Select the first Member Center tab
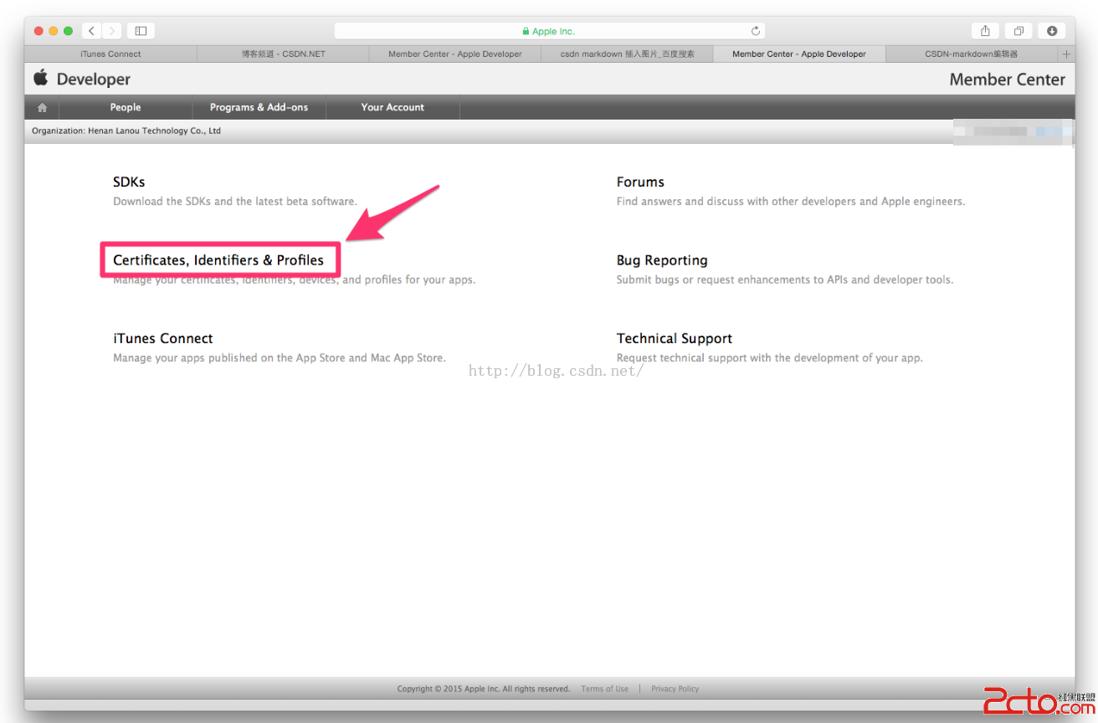Image resolution: width=1098 pixels, height=723 pixels. click(454, 54)
